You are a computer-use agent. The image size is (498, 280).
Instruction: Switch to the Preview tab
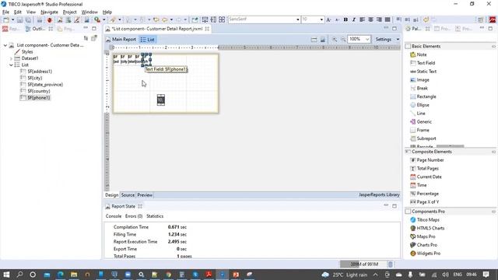point(145,195)
